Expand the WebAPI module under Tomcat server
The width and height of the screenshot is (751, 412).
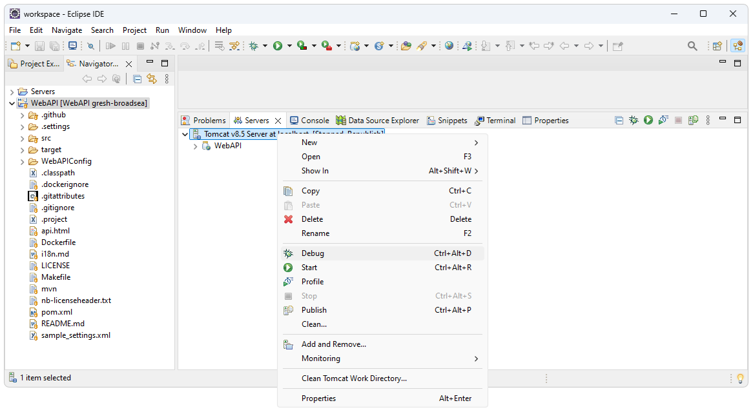point(196,146)
